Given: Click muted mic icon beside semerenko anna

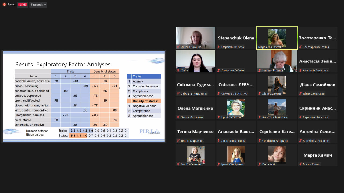Looking at the screenshot, I should pos(260,70).
